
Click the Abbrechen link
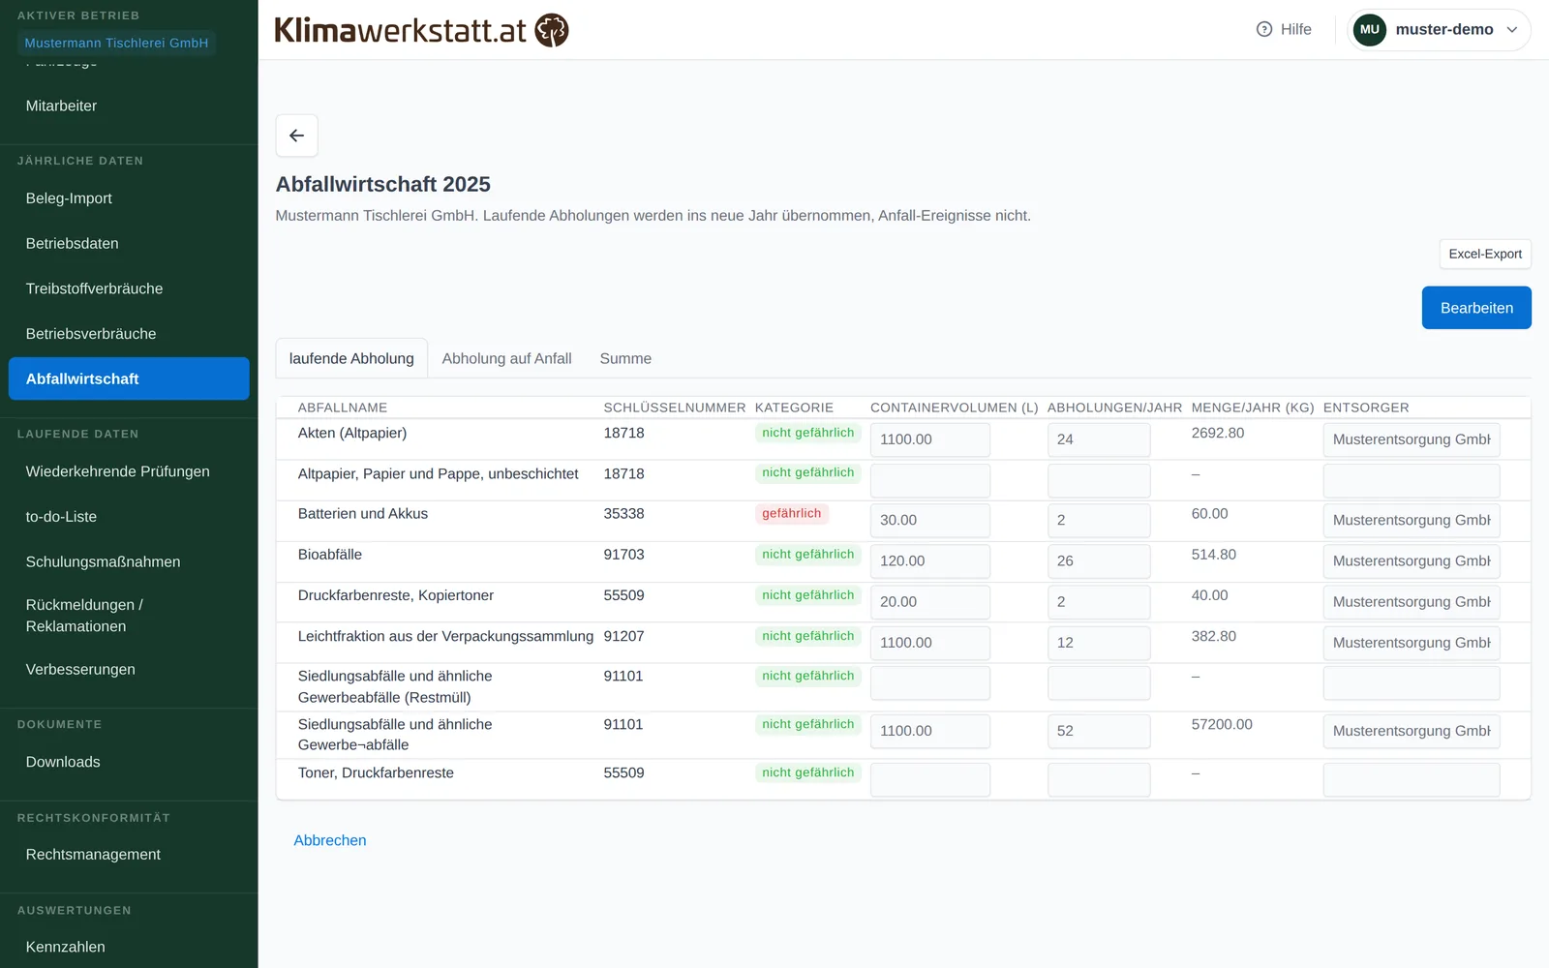330,840
